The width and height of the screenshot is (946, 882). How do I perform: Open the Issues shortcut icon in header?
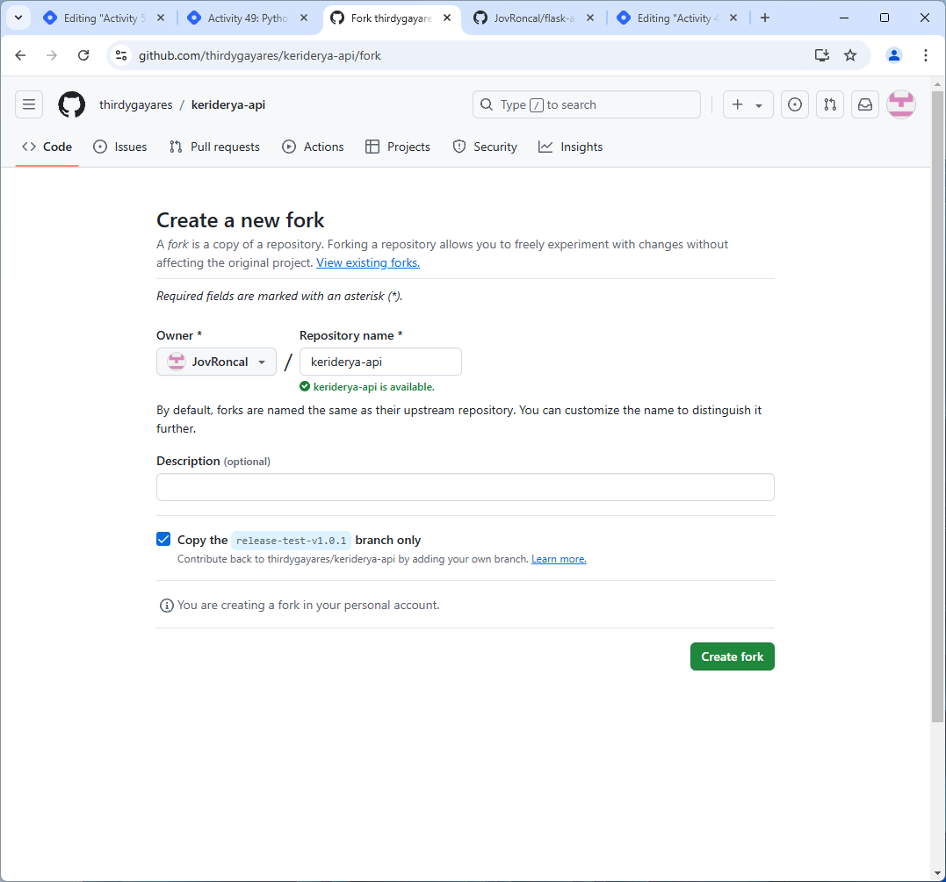click(795, 105)
